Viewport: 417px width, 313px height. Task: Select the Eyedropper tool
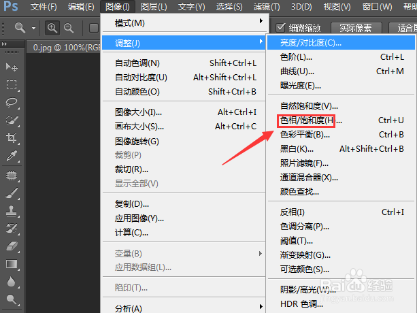pyautogui.click(x=12, y=156)
